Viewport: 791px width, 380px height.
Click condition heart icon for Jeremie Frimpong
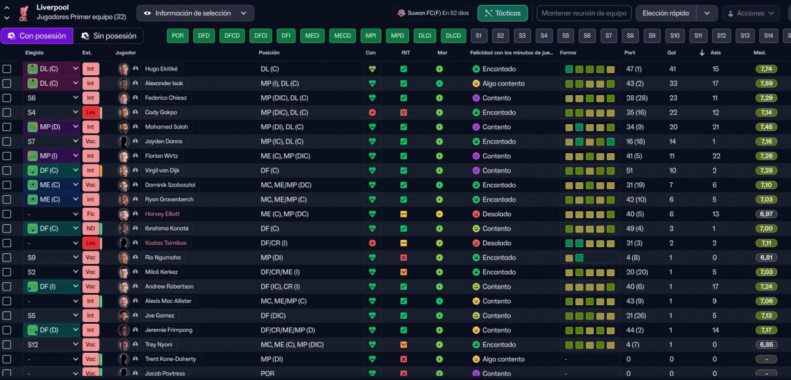pos(372,330)
